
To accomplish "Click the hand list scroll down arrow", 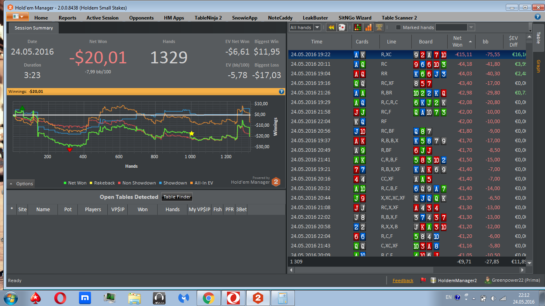I will tap(529, 263).
